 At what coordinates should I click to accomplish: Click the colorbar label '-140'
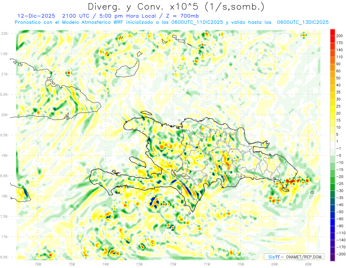342,240
